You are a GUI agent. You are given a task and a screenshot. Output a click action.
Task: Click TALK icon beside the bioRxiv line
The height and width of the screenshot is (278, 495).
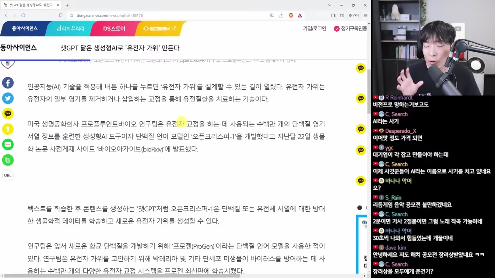(361, 150)
